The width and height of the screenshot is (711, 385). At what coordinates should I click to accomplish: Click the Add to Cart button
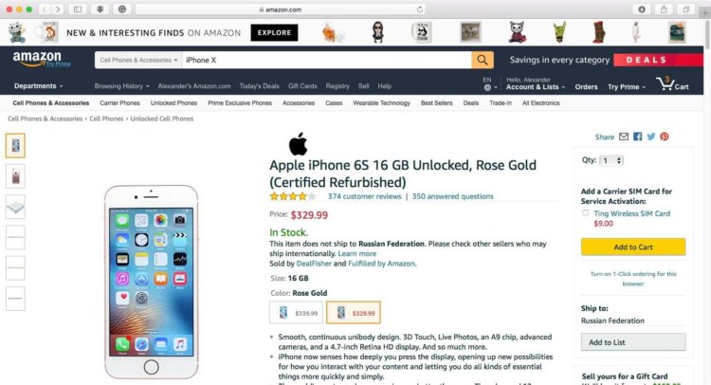tap(633, 247)
